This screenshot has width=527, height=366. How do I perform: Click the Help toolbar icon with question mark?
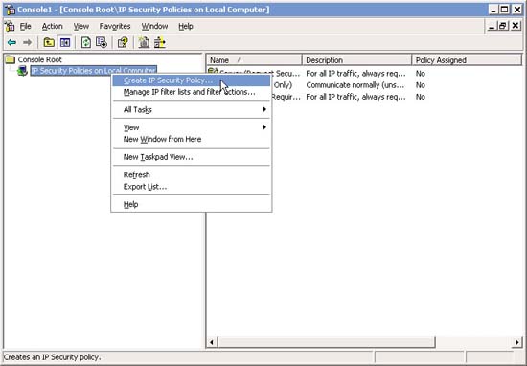123,43
